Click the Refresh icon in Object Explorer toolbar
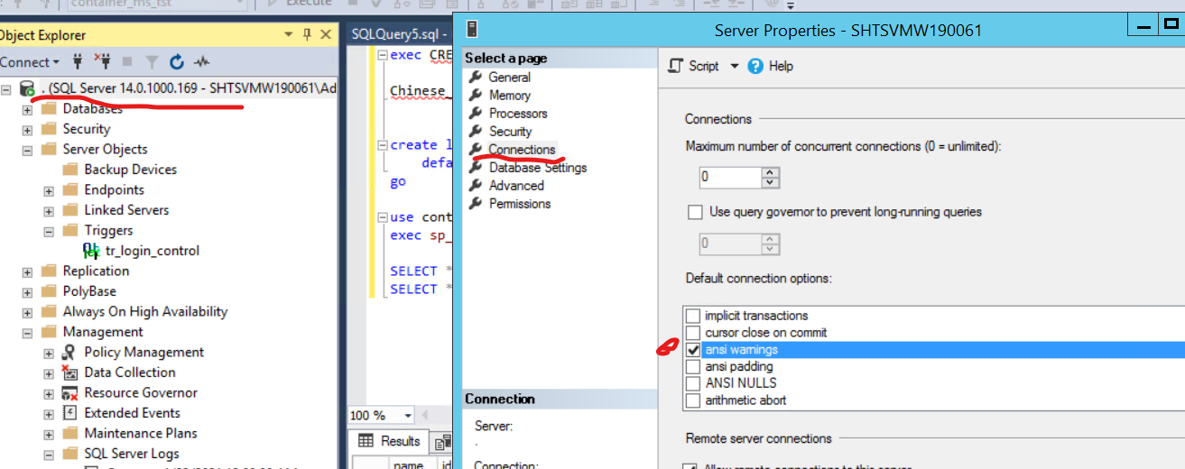The width and height of the screenshot is (1185, 469). pos(177,62)
